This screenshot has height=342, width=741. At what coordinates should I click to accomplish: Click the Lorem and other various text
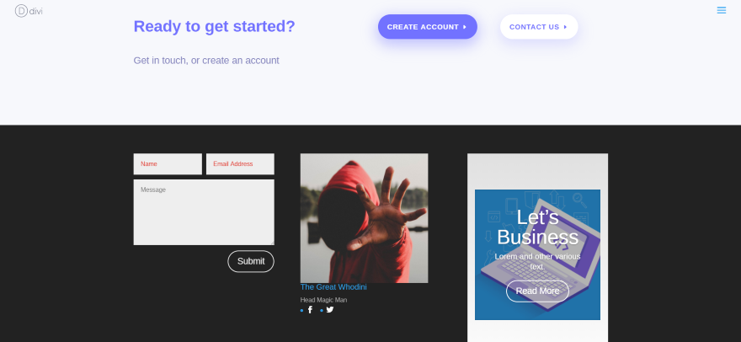pyautogui.click(x=537, y=262)
